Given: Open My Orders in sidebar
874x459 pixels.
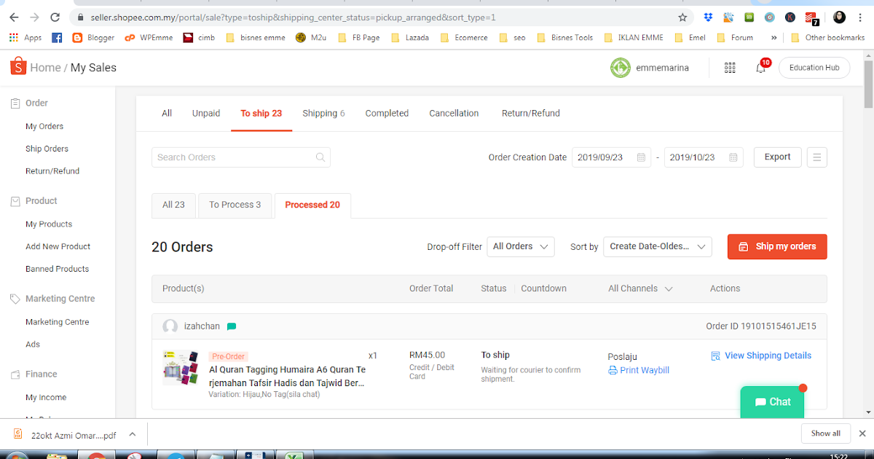Looking at the screenshot, I should 44,126.
